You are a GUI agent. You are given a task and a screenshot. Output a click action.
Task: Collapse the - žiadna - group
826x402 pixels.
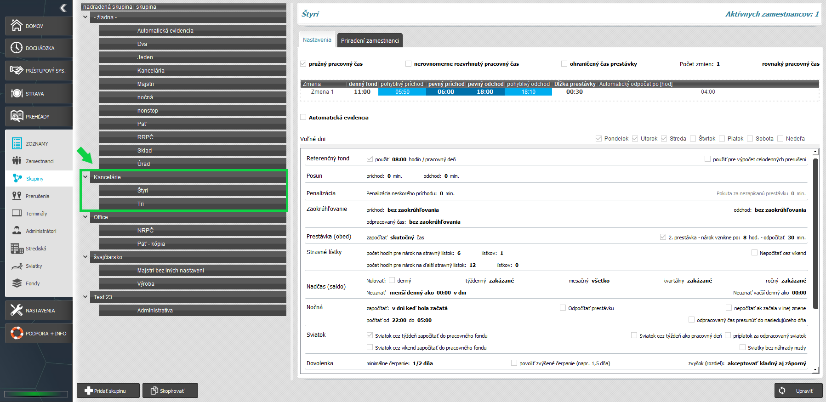click(x=85, y=17)
